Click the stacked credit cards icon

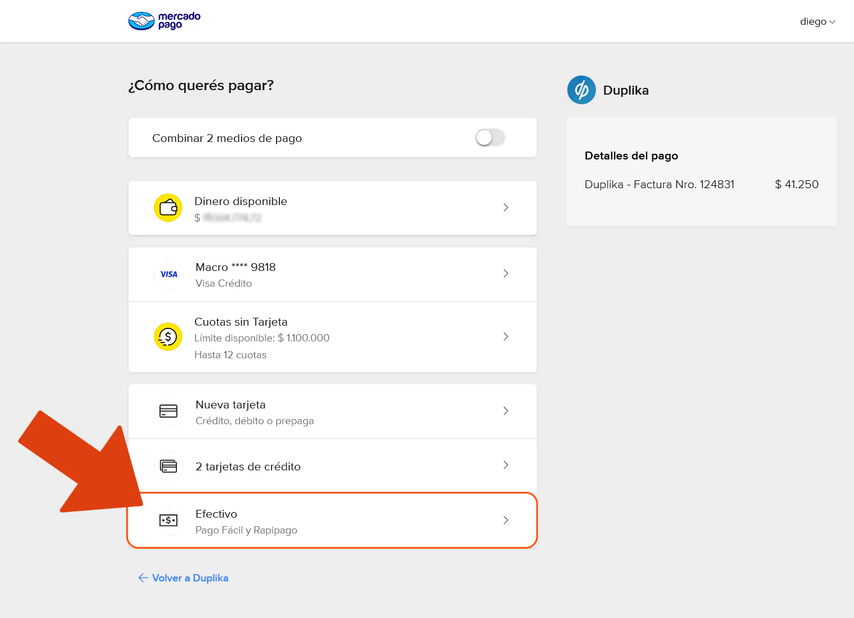pyautogui.click(x=168, y=466)
